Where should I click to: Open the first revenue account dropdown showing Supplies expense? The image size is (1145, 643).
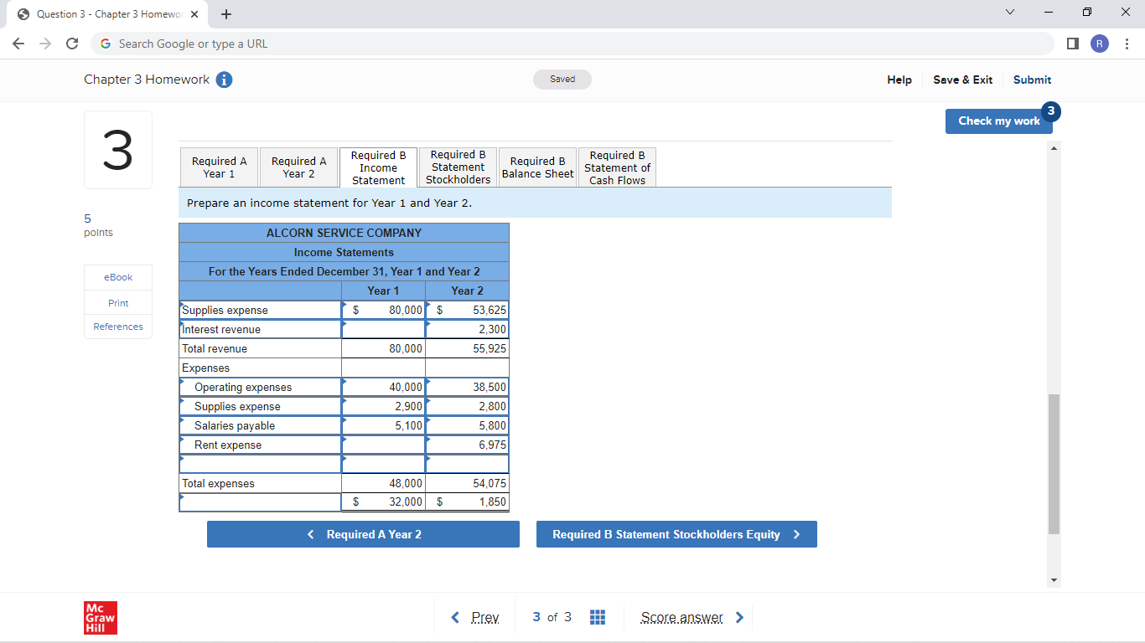(x=260, y=311)
